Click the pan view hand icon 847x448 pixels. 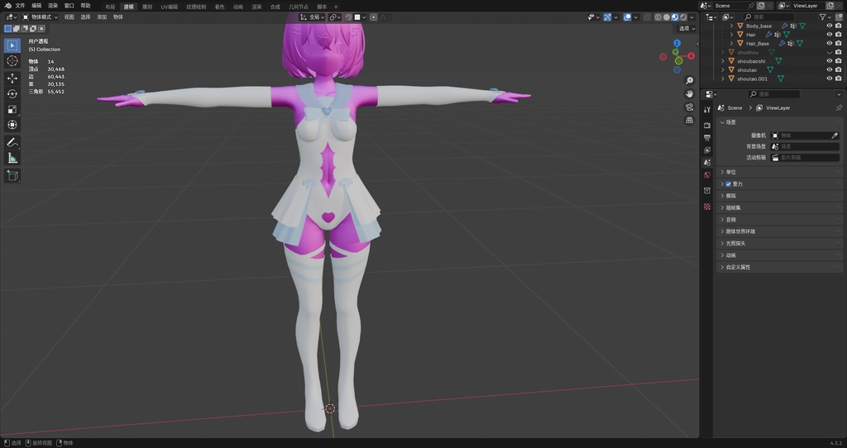coord(689,94)
